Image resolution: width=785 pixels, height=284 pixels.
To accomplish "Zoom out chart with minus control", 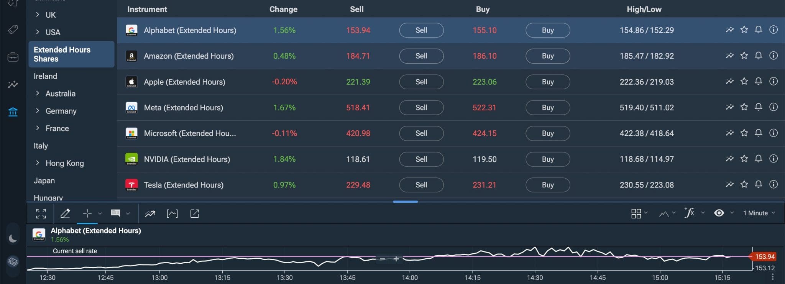I will [383, 259].
